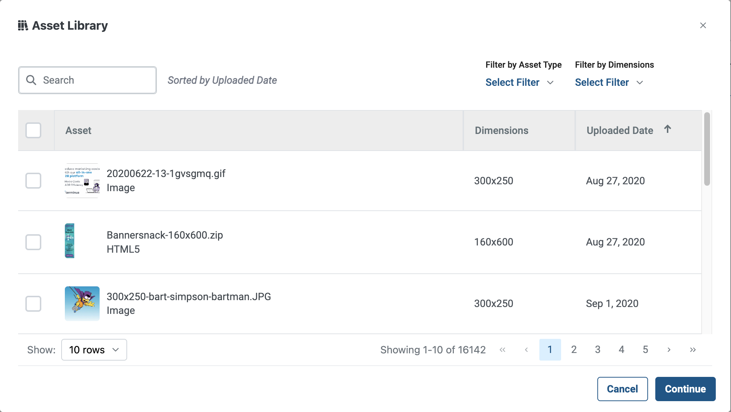Open the 10 rows per page dropdown
The width and height of the screenshot is (731, 412).
[x=94, y=350]
